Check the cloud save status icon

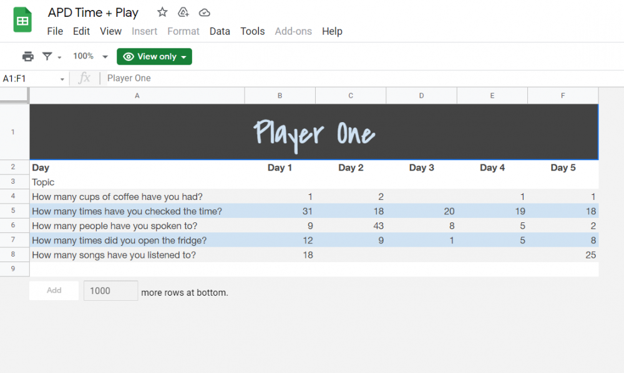[x=204, y=12]
